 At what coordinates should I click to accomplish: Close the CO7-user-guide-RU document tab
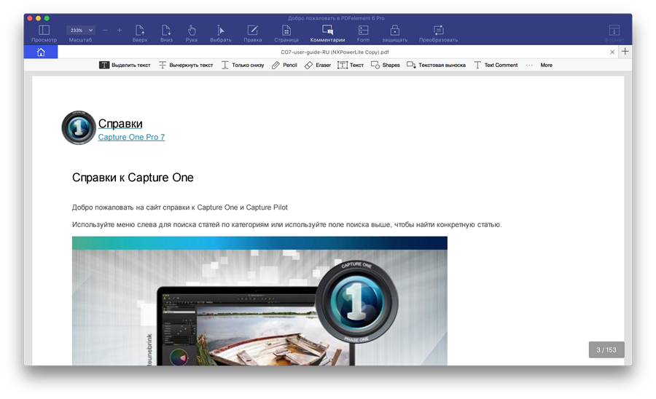point(612,52)
